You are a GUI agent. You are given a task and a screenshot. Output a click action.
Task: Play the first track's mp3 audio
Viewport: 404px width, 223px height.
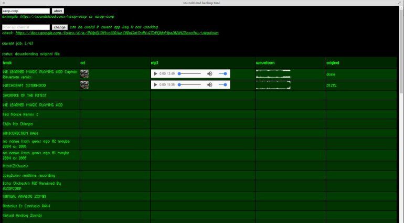click(155, 74)
